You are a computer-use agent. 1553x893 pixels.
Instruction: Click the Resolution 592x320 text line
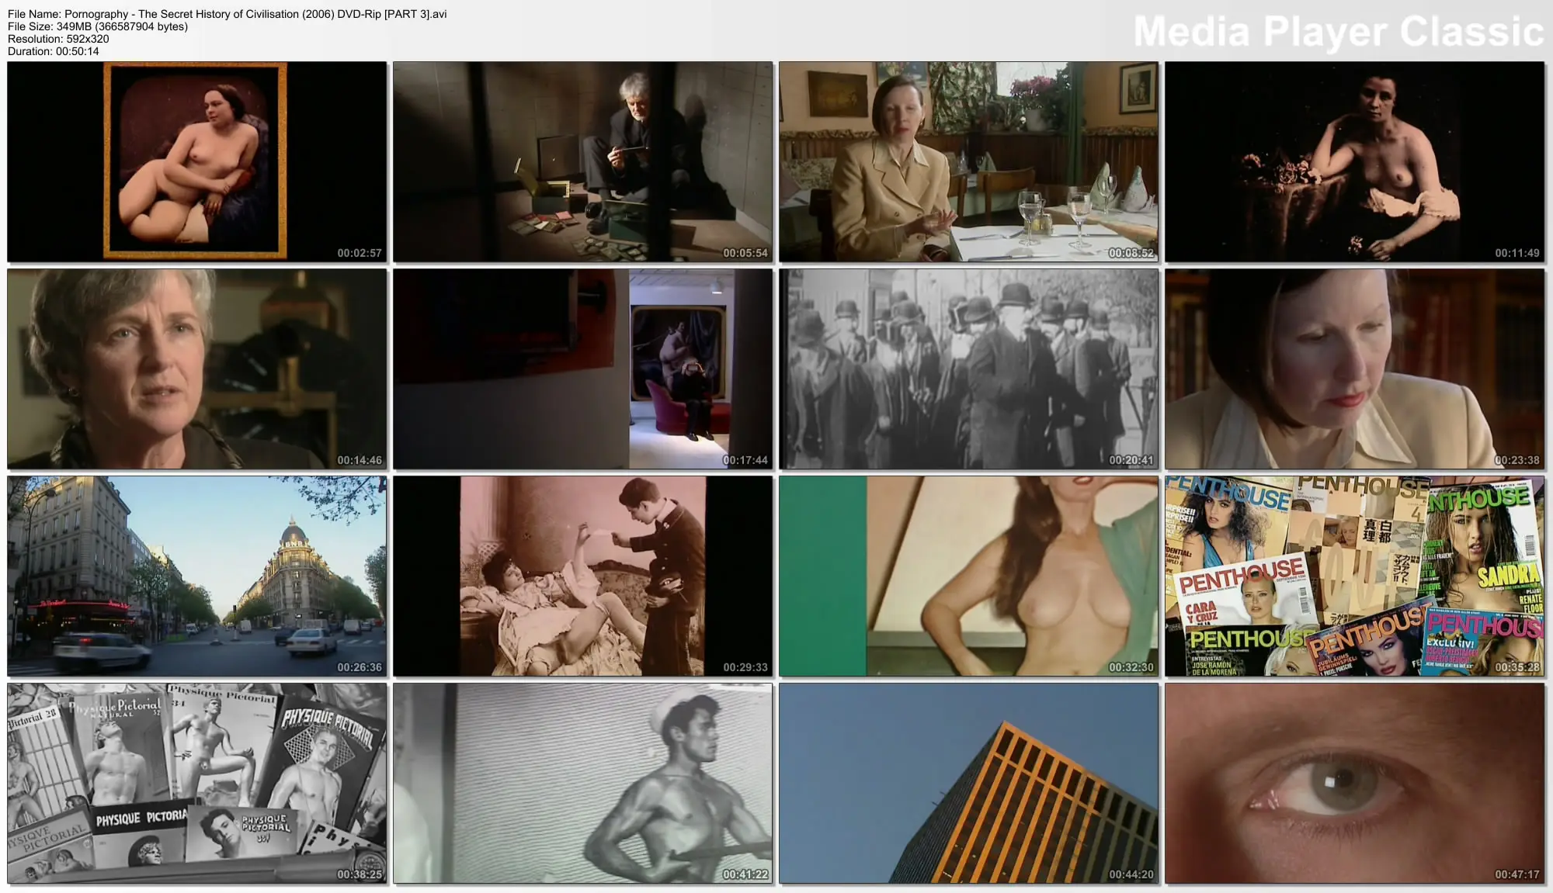pos(58,39)
